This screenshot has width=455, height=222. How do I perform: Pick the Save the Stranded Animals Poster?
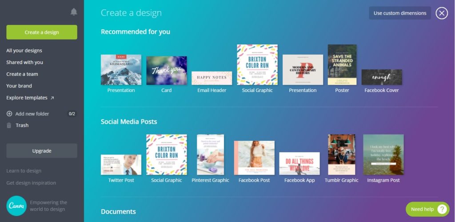coord(342,65)
